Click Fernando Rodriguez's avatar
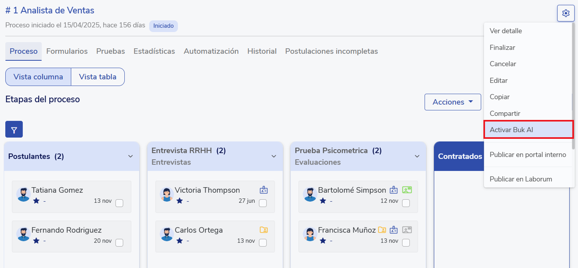Screen dimensions: 578x268 pos(23,234)
